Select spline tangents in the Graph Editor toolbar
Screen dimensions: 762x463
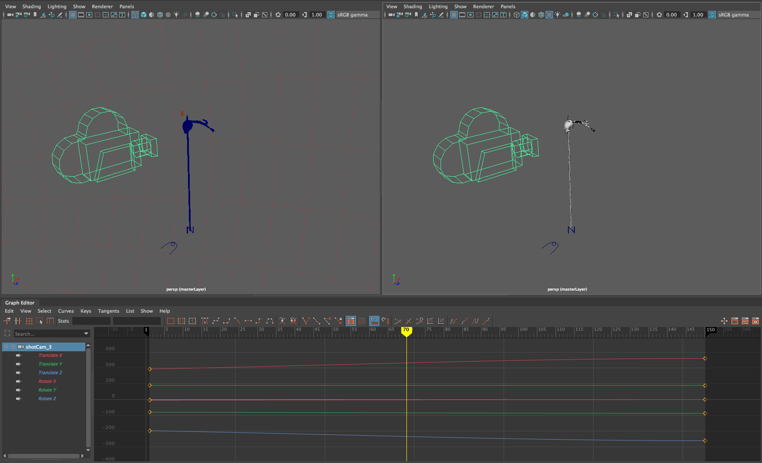coord(215,321)
